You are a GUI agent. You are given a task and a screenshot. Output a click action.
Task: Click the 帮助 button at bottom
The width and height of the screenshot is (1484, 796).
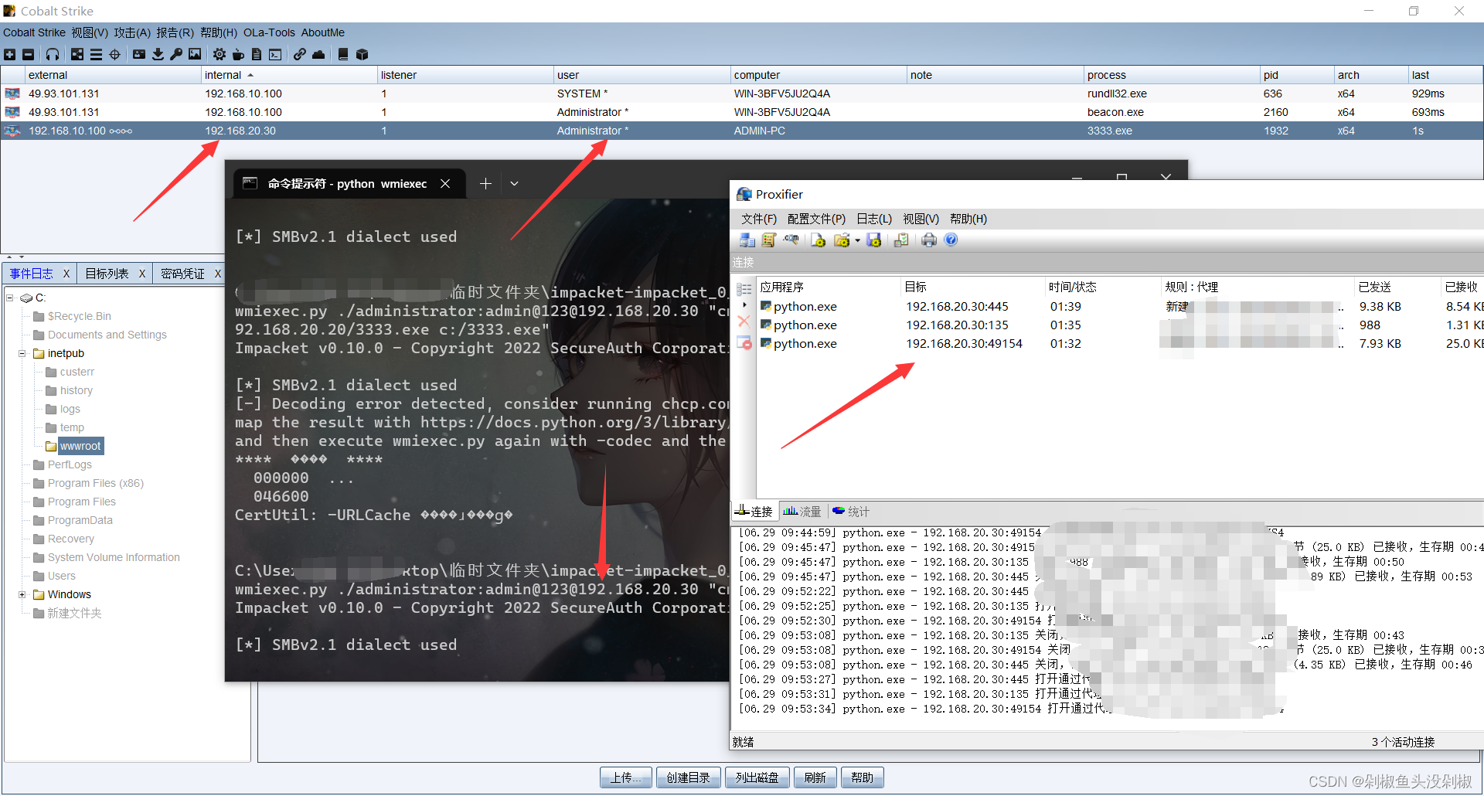(862, 777)
